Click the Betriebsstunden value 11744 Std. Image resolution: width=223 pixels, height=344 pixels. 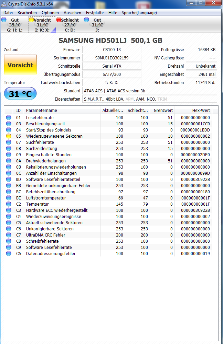(x=201, y=83)
